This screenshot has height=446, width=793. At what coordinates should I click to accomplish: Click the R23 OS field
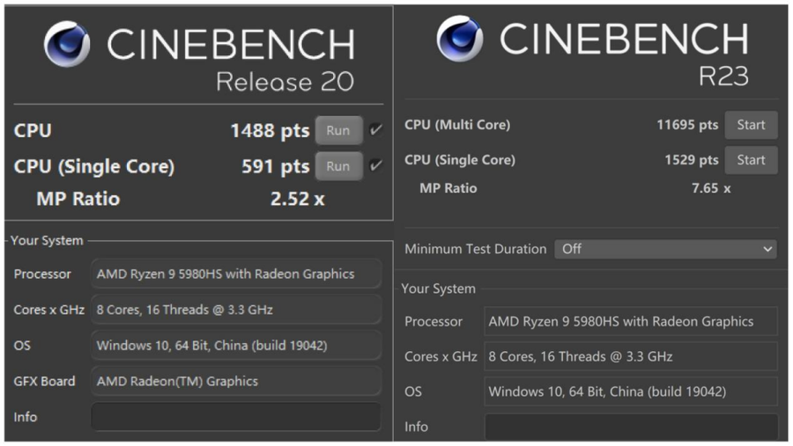click(631, 391)
